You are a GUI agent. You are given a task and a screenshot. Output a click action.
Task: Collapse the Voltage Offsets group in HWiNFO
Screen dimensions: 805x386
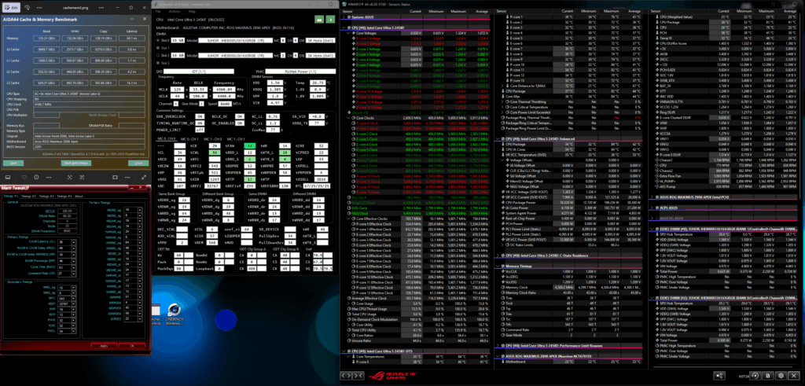click(x=502, y=160)
